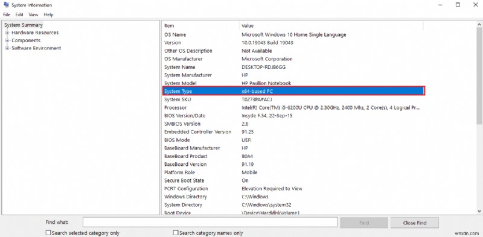Screen dimensions: 483x237
Task: Select the System SKU row
Action: [x=293, y=100]
